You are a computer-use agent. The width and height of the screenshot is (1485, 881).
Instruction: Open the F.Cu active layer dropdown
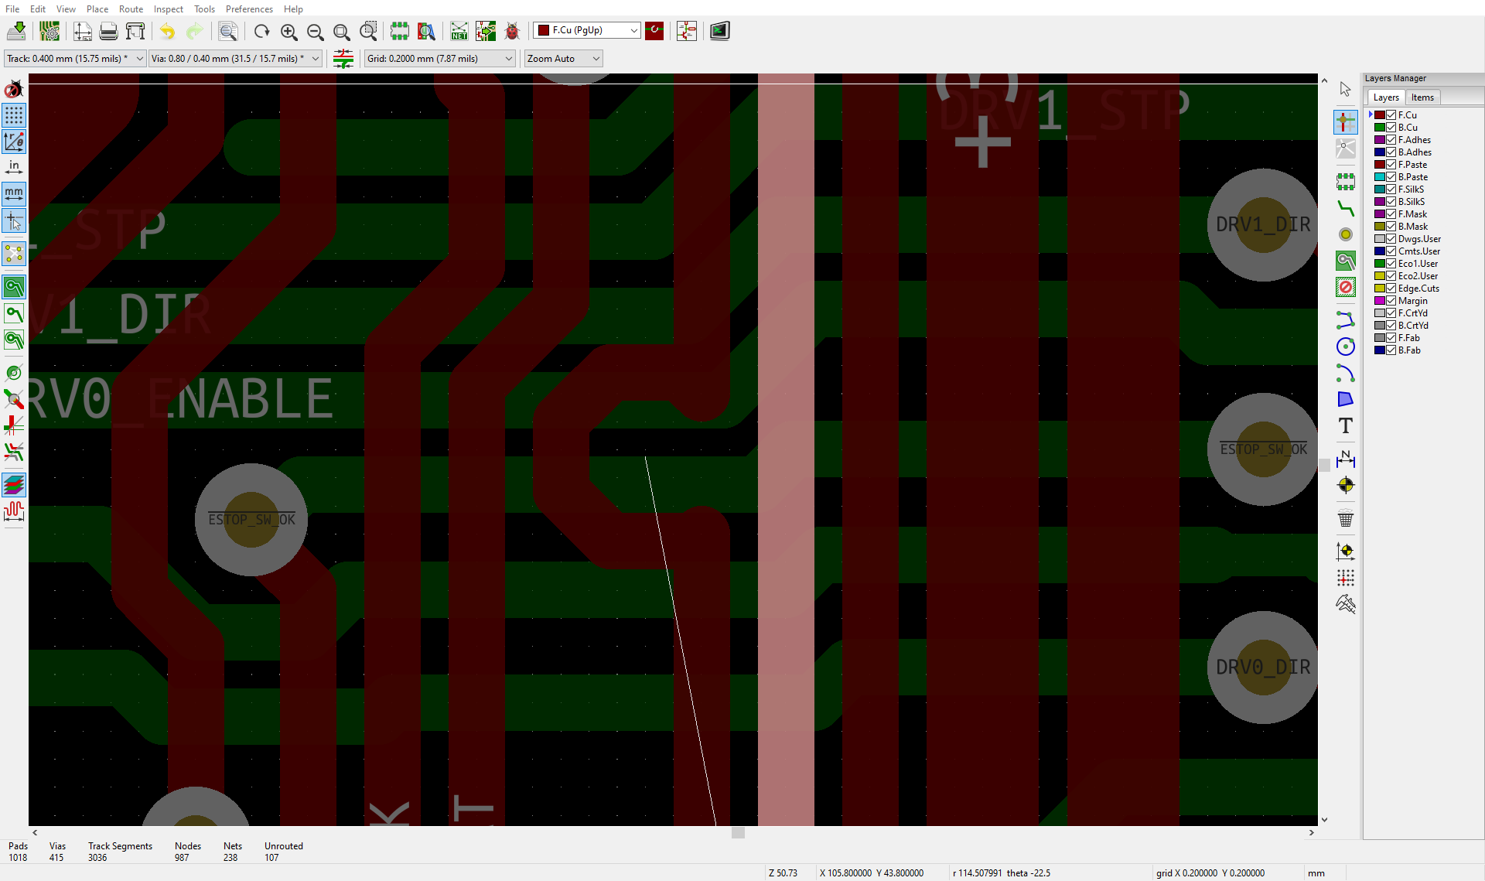(x=587, y=30)
